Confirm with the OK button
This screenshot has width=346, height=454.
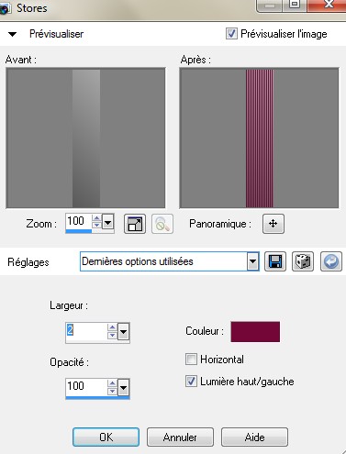pos(106,437)
